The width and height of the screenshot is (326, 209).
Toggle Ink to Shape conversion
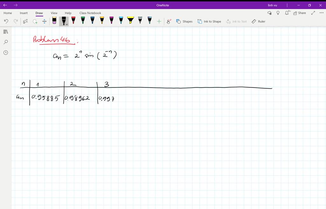[209, 21]
